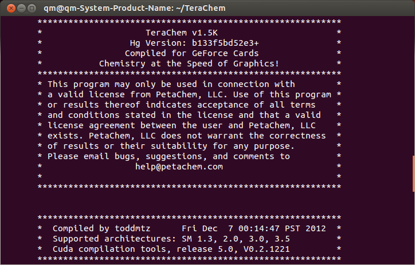
Task: Click the line and conditions stated in the license
Action: tap(184, 115)
